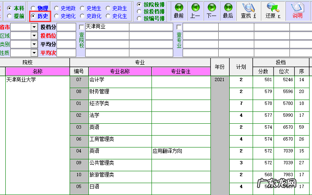The height and width of the screenshot is (195, 312).
Task: Click the 年份 column header
Action: click(x=220, y=67)
